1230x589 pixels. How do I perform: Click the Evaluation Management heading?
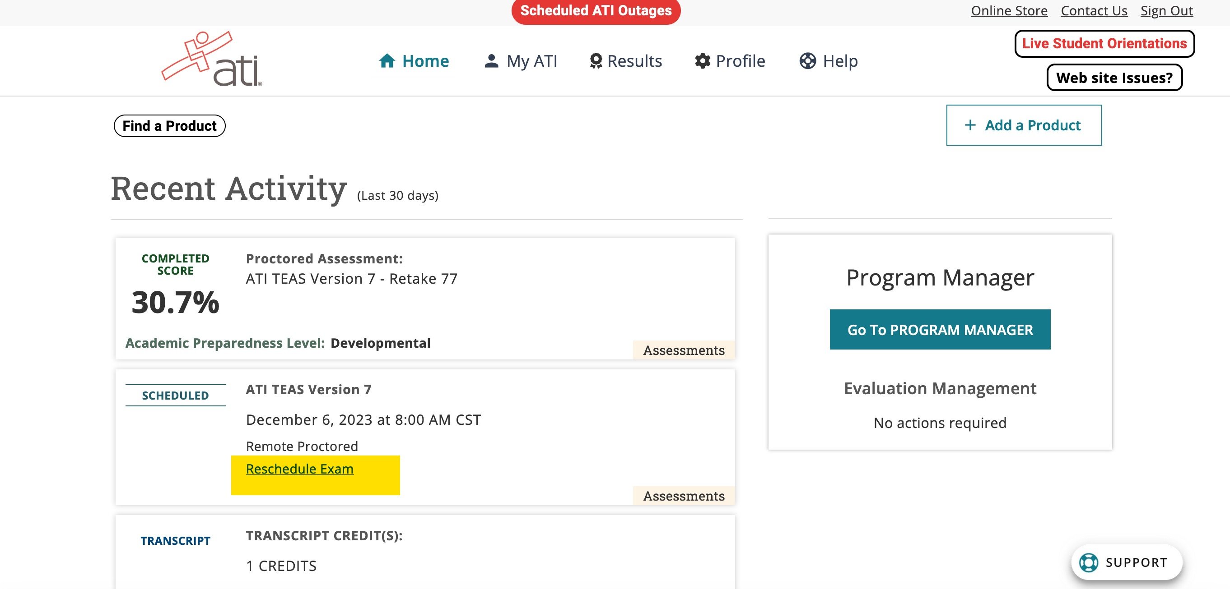pyautogui.click(x=940, y=388)
